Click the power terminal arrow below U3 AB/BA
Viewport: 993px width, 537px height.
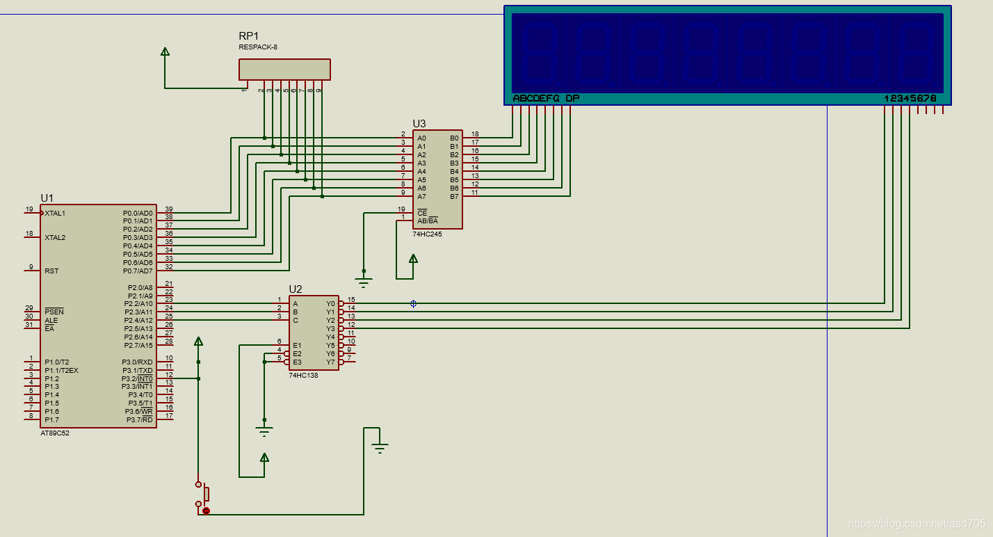[x=414, y=259]
